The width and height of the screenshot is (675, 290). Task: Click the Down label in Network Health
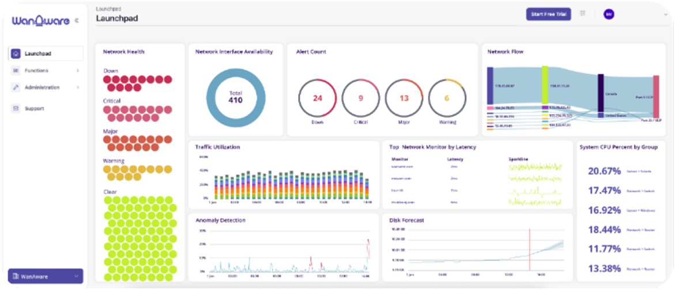(111, 71)
